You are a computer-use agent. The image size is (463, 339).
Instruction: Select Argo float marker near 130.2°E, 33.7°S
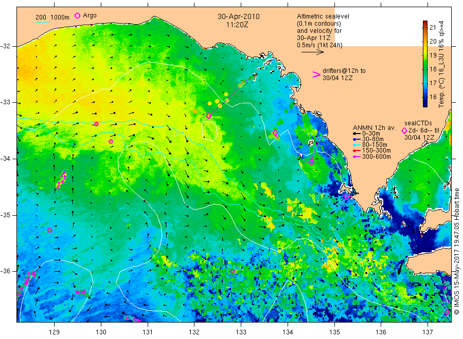(111, 141)
